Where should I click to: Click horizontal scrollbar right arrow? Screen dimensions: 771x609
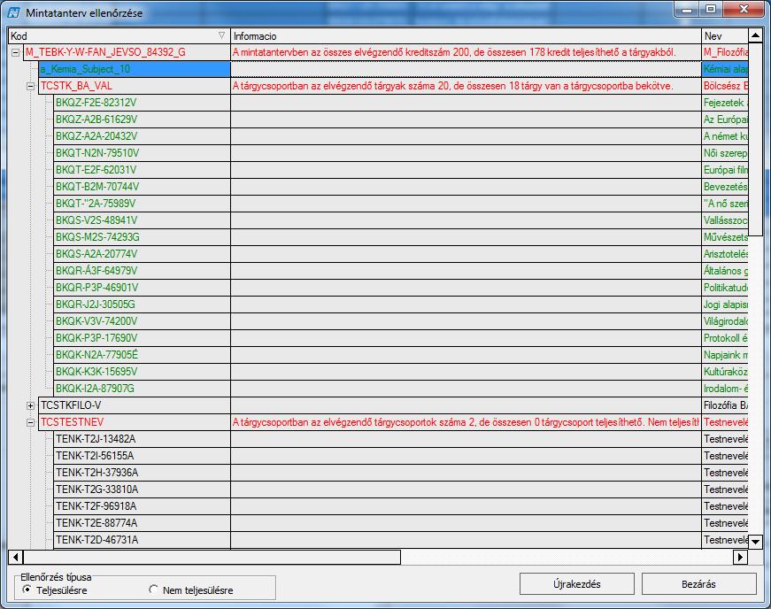(x=740, y=557)
